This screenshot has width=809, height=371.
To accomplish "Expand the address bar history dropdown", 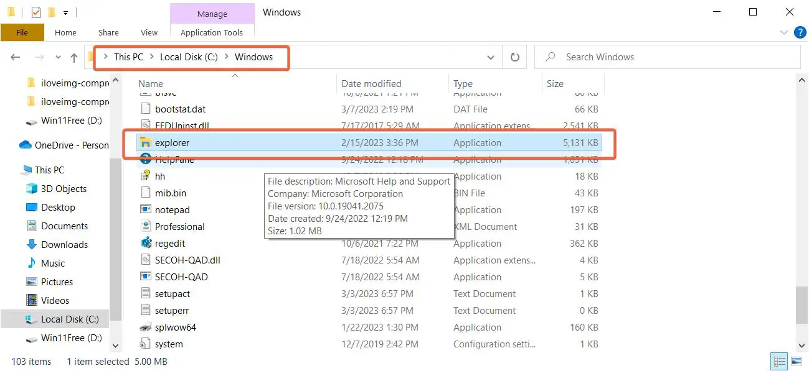I will point(491,57).
